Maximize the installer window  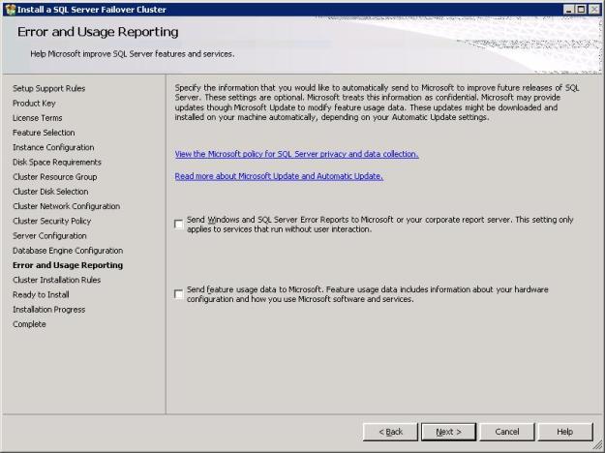[x=581, y=9]
